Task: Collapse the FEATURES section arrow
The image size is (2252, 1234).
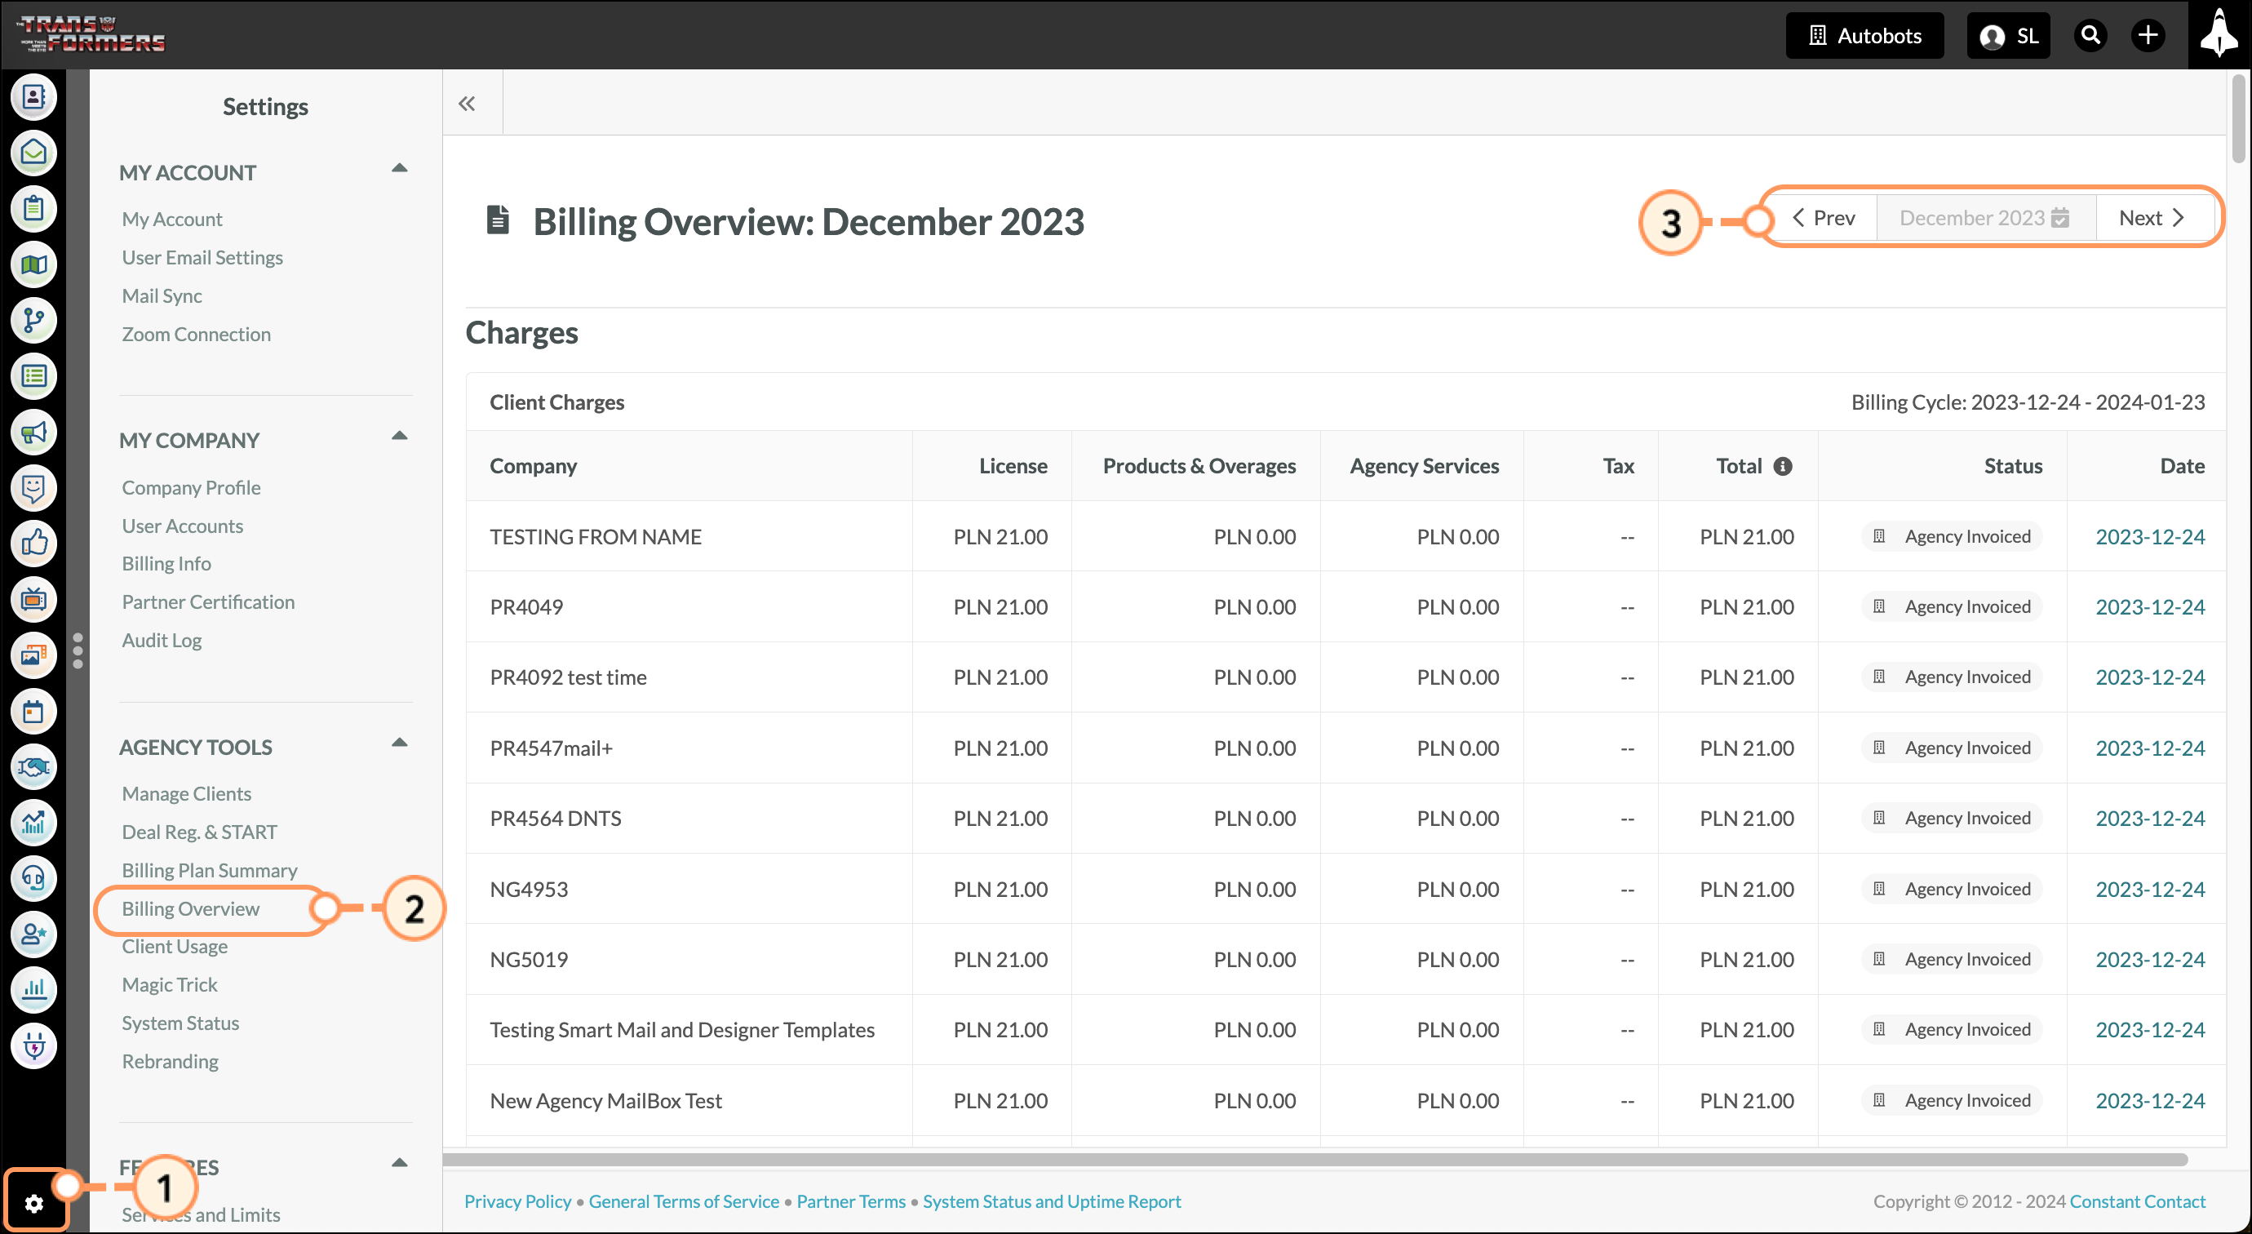Action: coord(400,1162)
